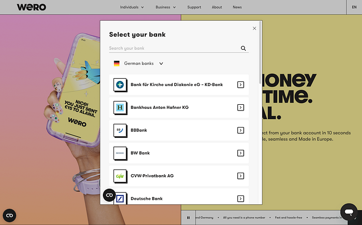Click the Deutsche Bank logo icon
362x225 pixels.
120,199
